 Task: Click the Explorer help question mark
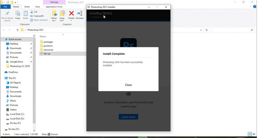255,7
